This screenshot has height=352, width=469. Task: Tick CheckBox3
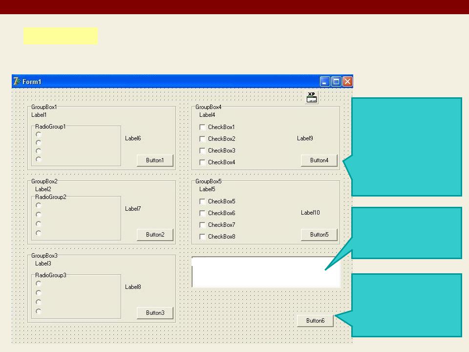(202, 151)
